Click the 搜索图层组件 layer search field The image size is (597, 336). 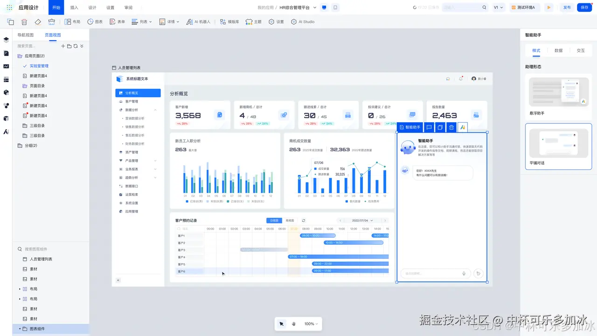pyautogui.click(x=51, y=249)
